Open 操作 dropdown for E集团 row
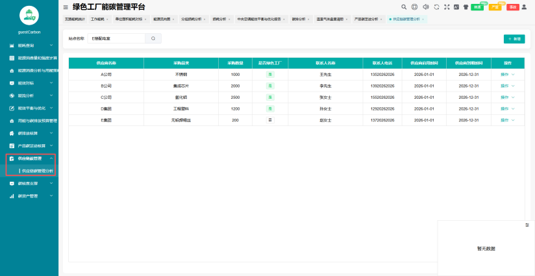This screenshot has width=535, height=276. 507,120
